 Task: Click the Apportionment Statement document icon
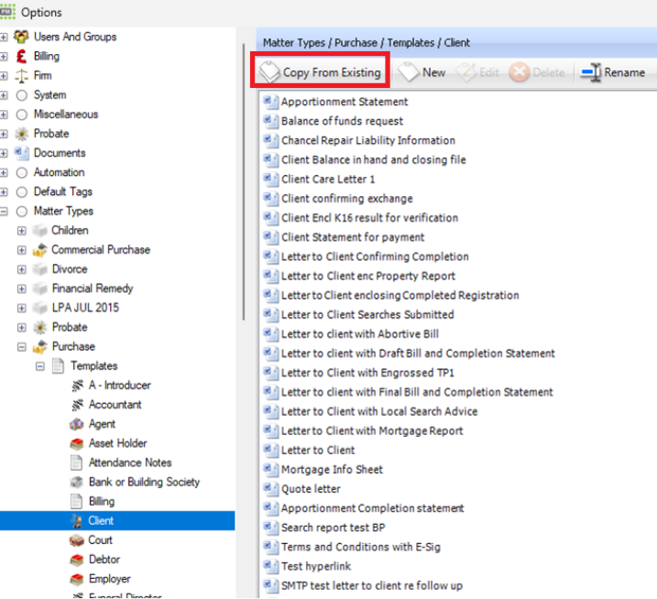pyautogui.click(x=270, y=102)
